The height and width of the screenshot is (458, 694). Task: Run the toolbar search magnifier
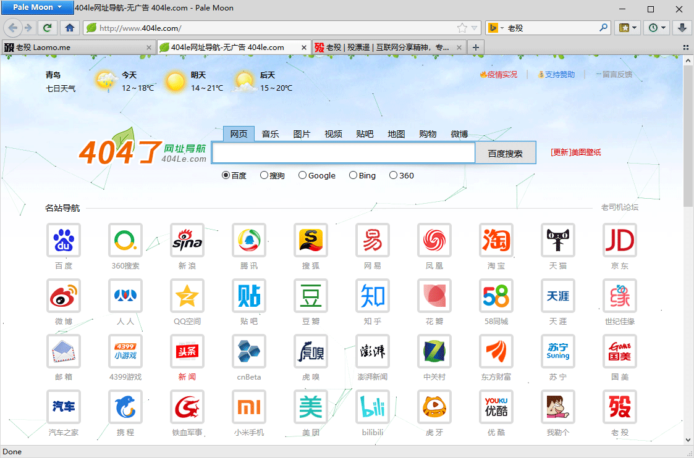tap(603, 28)
